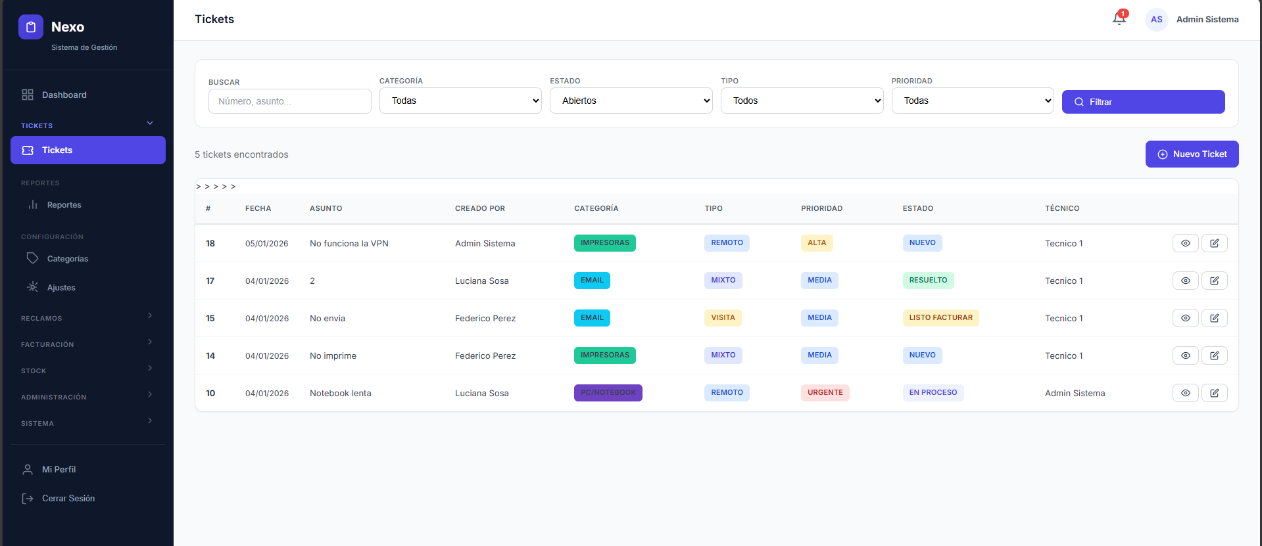Open the notifications bell icon
Image resolution: width=1262 pixels, height=546 pixels.
[1119, 19]
